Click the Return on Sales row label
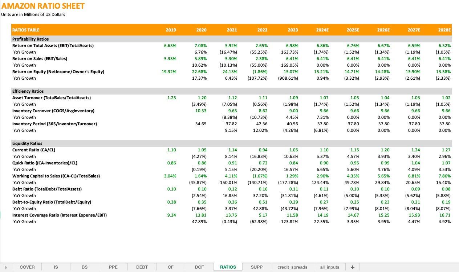The image size is (459, 272). click(40, 59)
